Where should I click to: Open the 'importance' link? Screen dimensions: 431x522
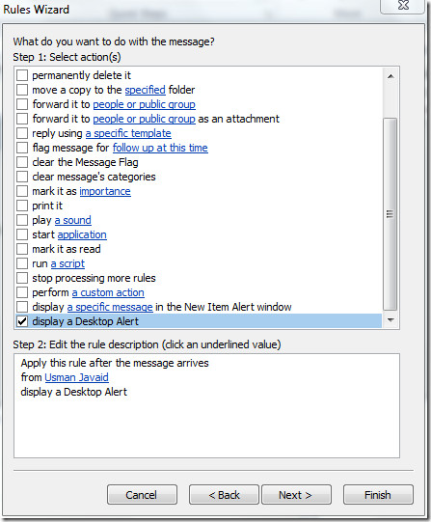pyautogui.click(x=105, y=191)
